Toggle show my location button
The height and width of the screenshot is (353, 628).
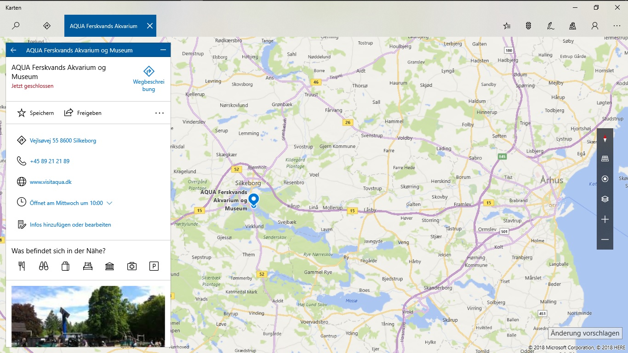click(x=605, y=179)
